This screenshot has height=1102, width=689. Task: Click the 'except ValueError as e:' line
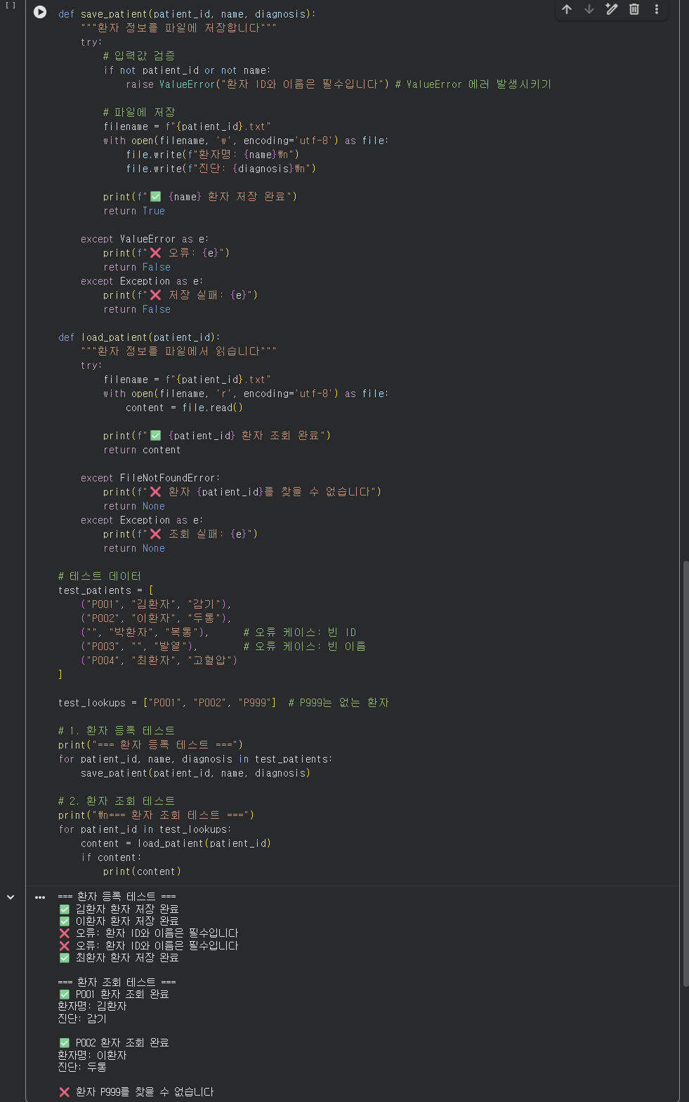click(x=145, y=239)
